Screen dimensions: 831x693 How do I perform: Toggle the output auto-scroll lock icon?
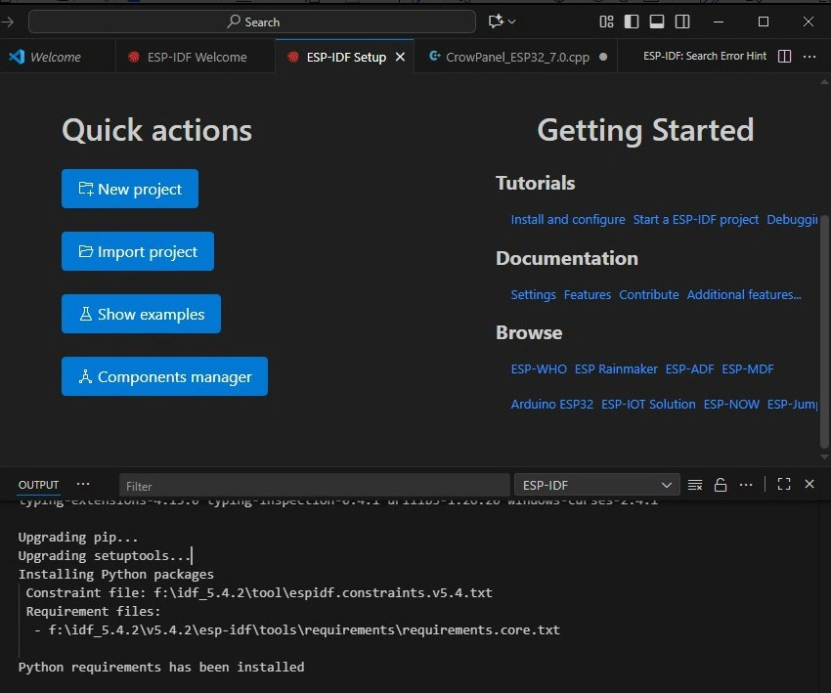tap(721, 485)
